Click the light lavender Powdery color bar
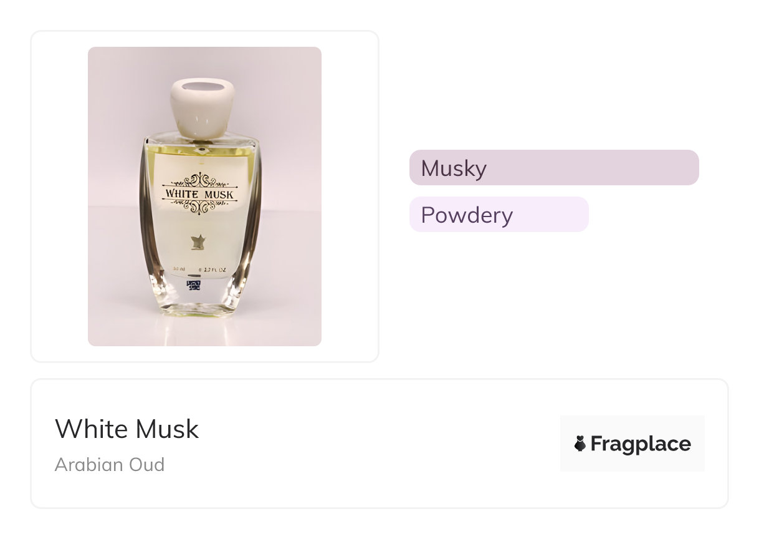Image resolution: width=759 pixels, height=539 pixels. (x=499, y=215)
